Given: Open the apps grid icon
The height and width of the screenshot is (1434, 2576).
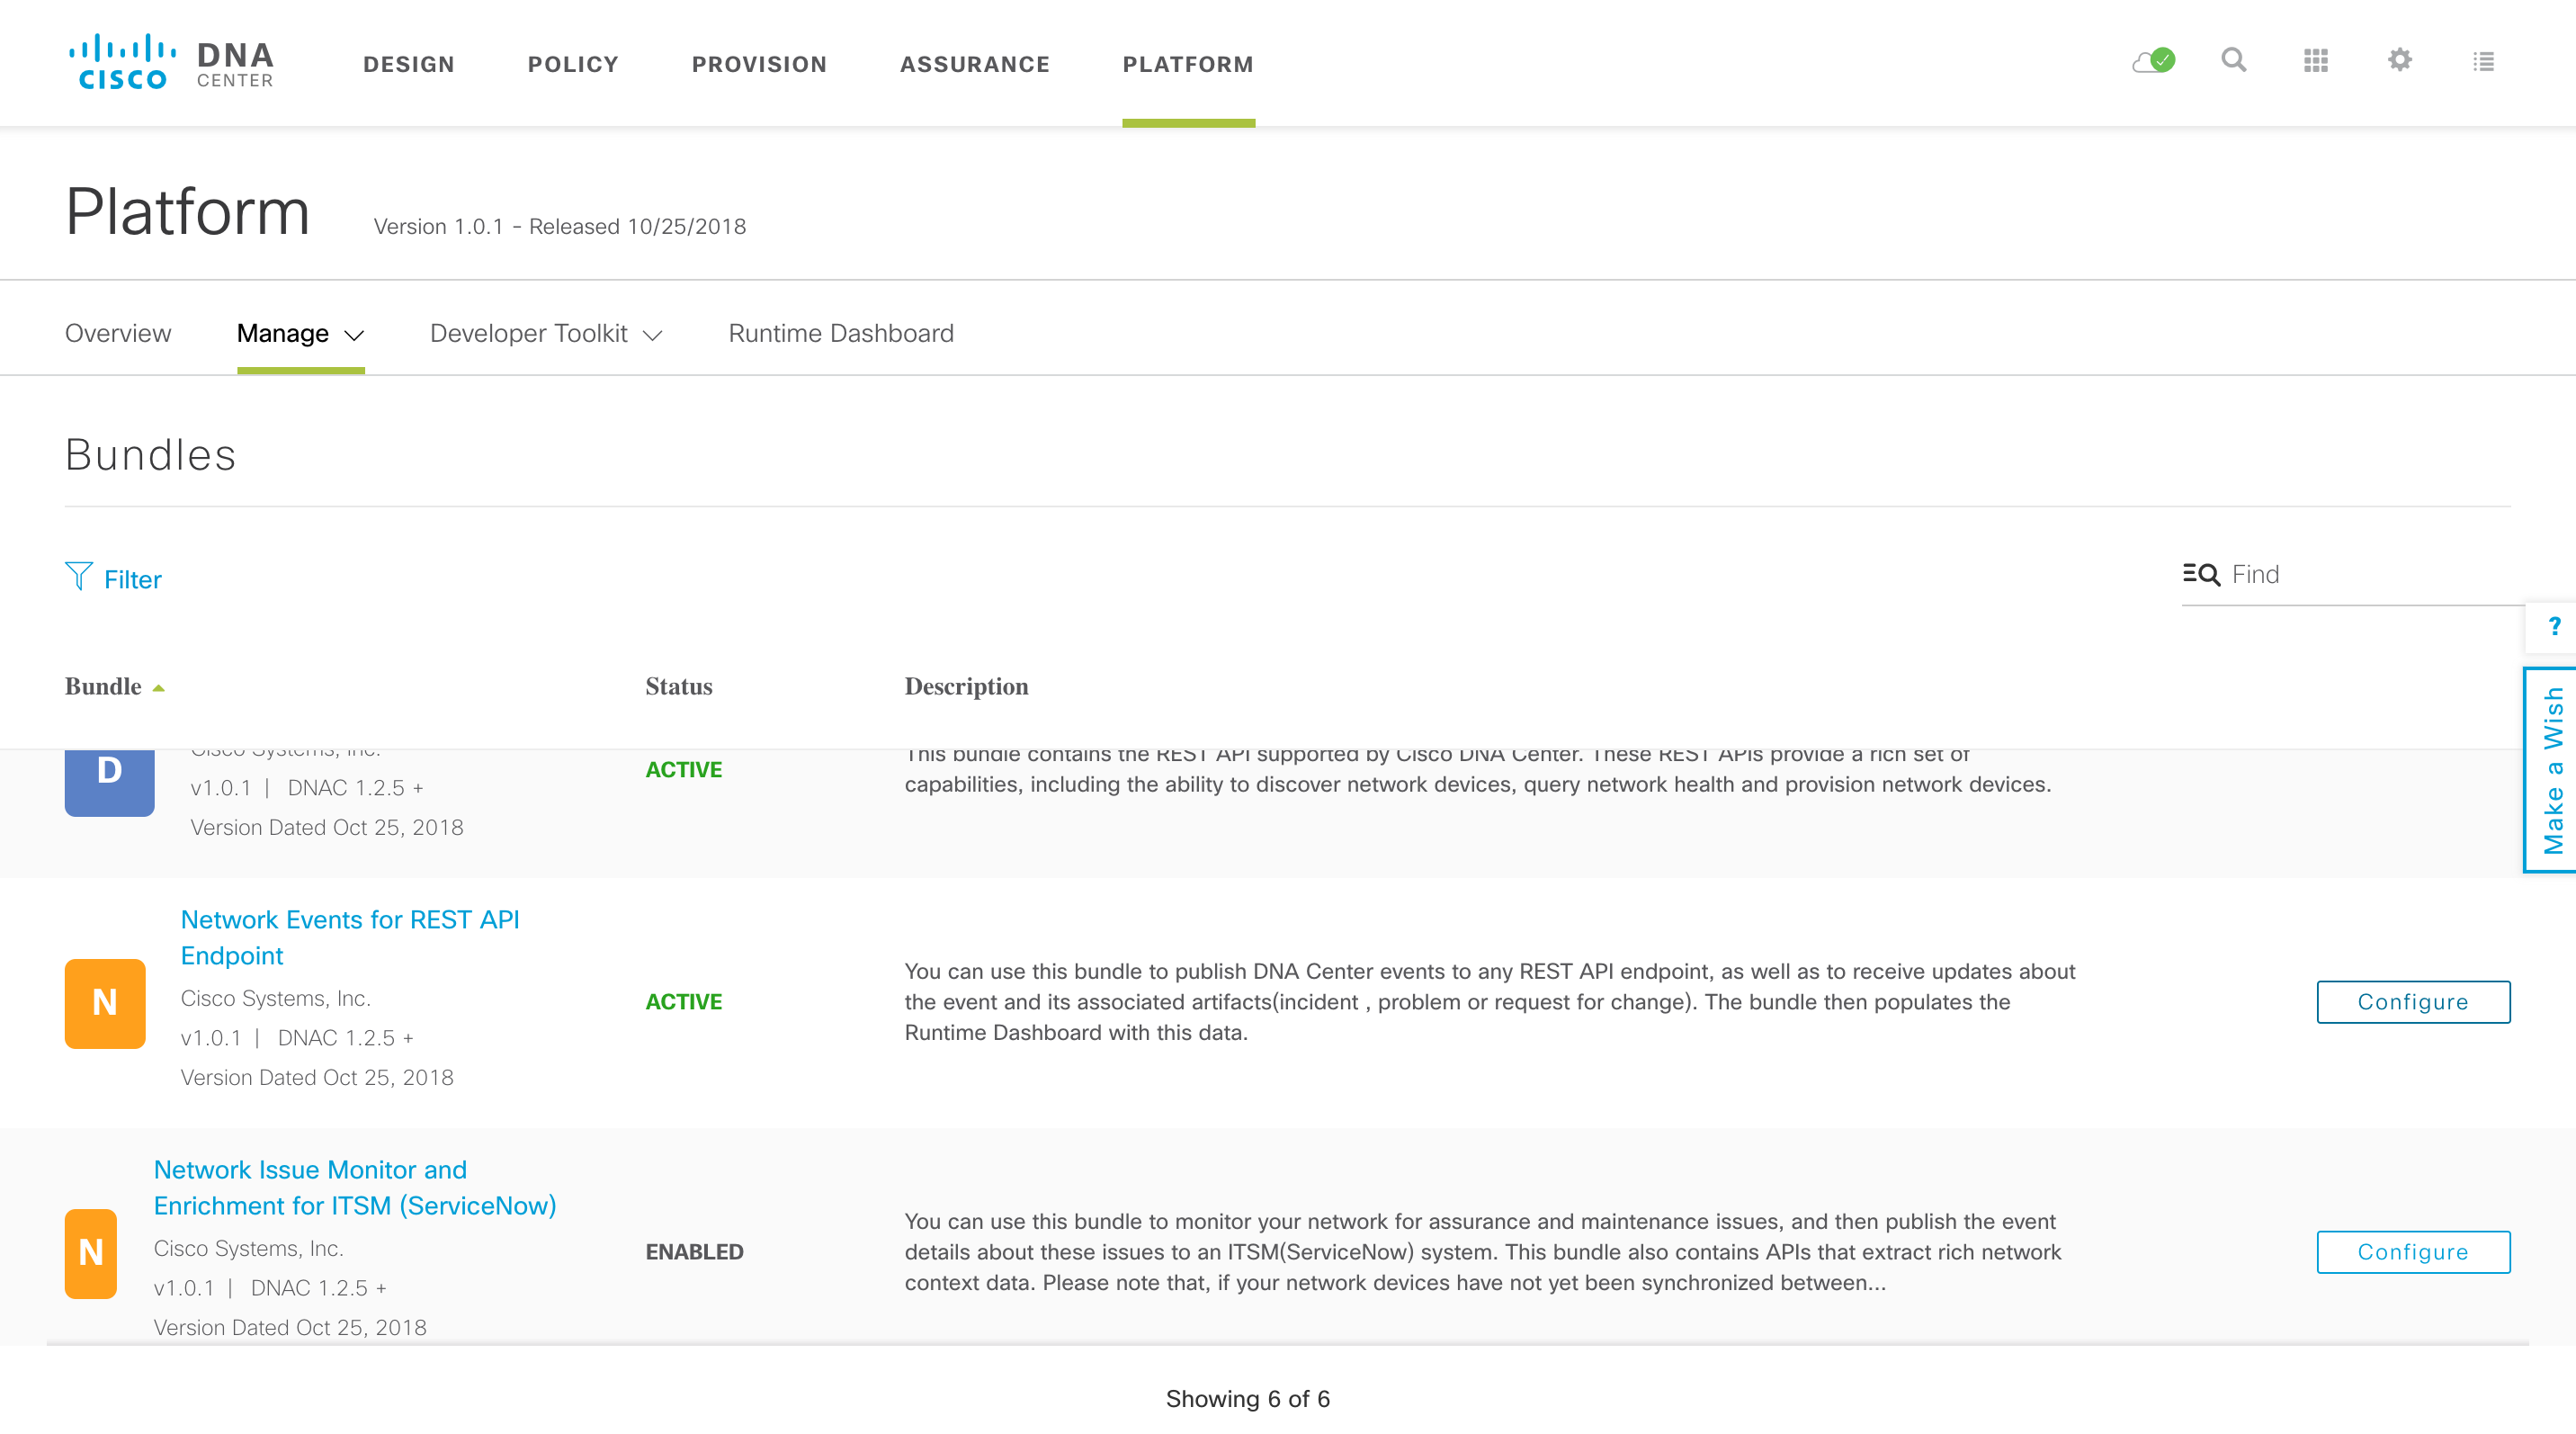Looking at the screenshot, I should [2316, 61].
